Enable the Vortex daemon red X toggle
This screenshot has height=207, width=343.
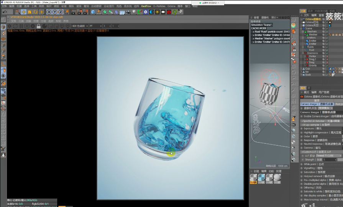327,56
